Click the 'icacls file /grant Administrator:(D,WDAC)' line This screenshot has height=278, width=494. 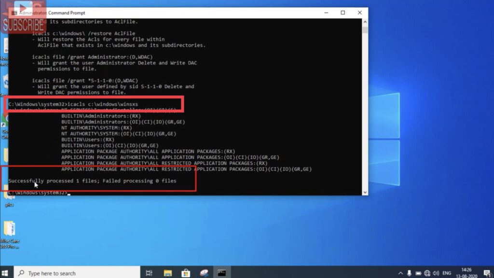coord(92,57)
